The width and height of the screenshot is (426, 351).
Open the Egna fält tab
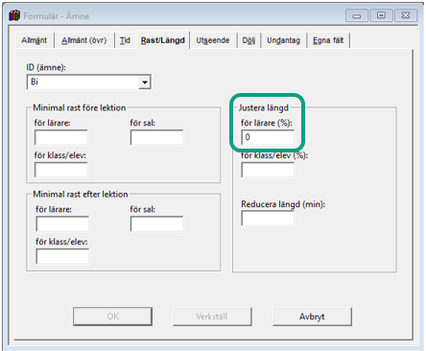pos(328,40)
